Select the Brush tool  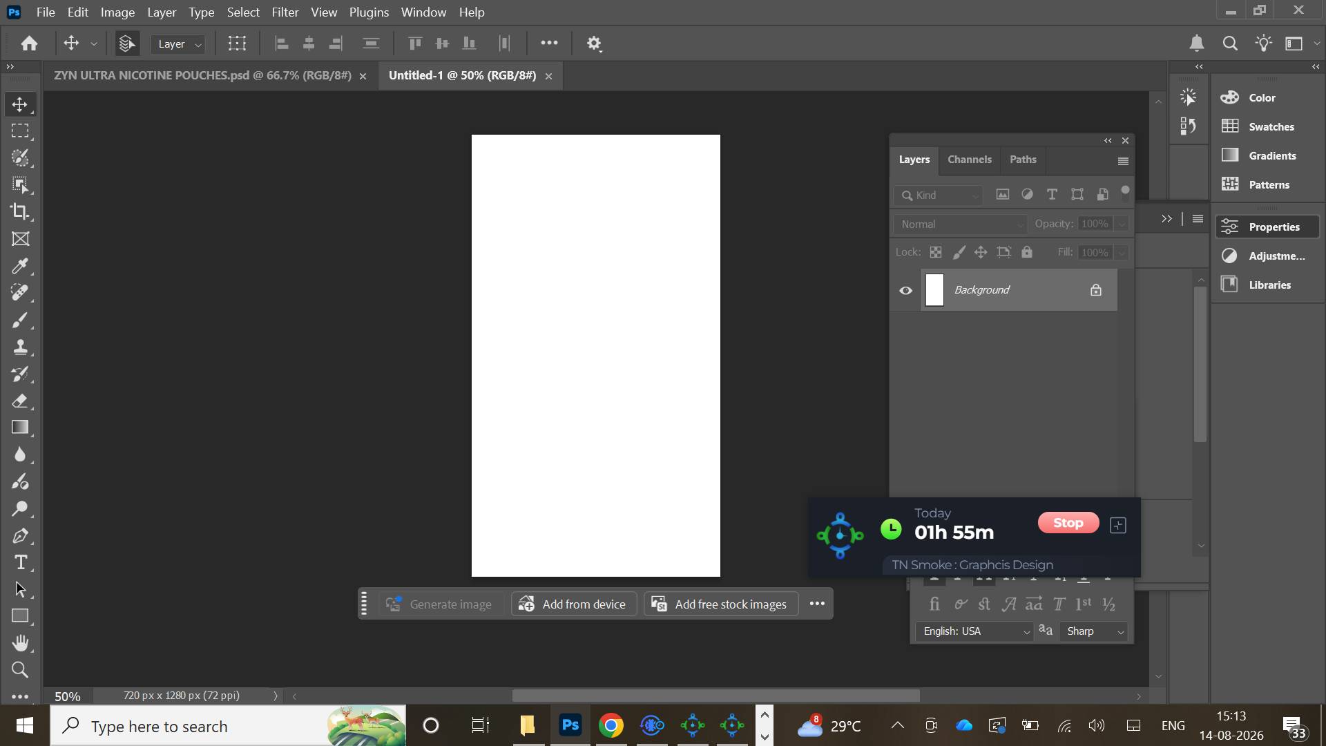point(20,320)
